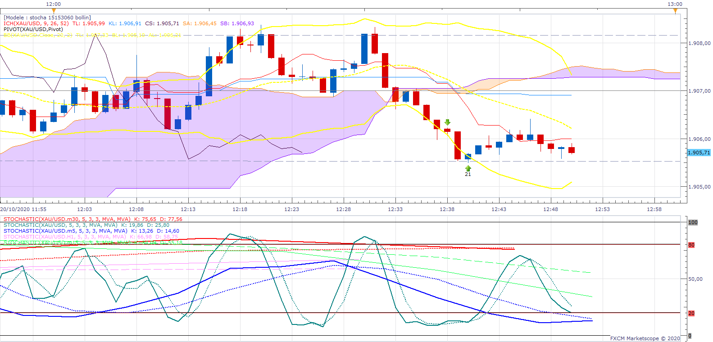Click the 12:18 time axis label
This screenshot has width=713, height=342.
tap(240, 209)
